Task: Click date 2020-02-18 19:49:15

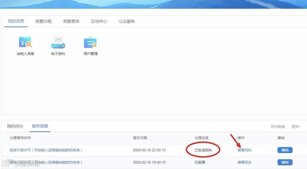Action: point(149,162)
